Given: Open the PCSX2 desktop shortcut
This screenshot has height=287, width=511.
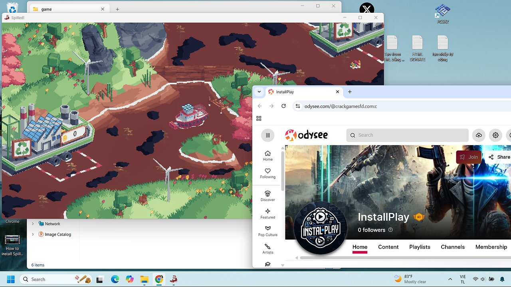Looking at the screenshot, I should 442,14.
